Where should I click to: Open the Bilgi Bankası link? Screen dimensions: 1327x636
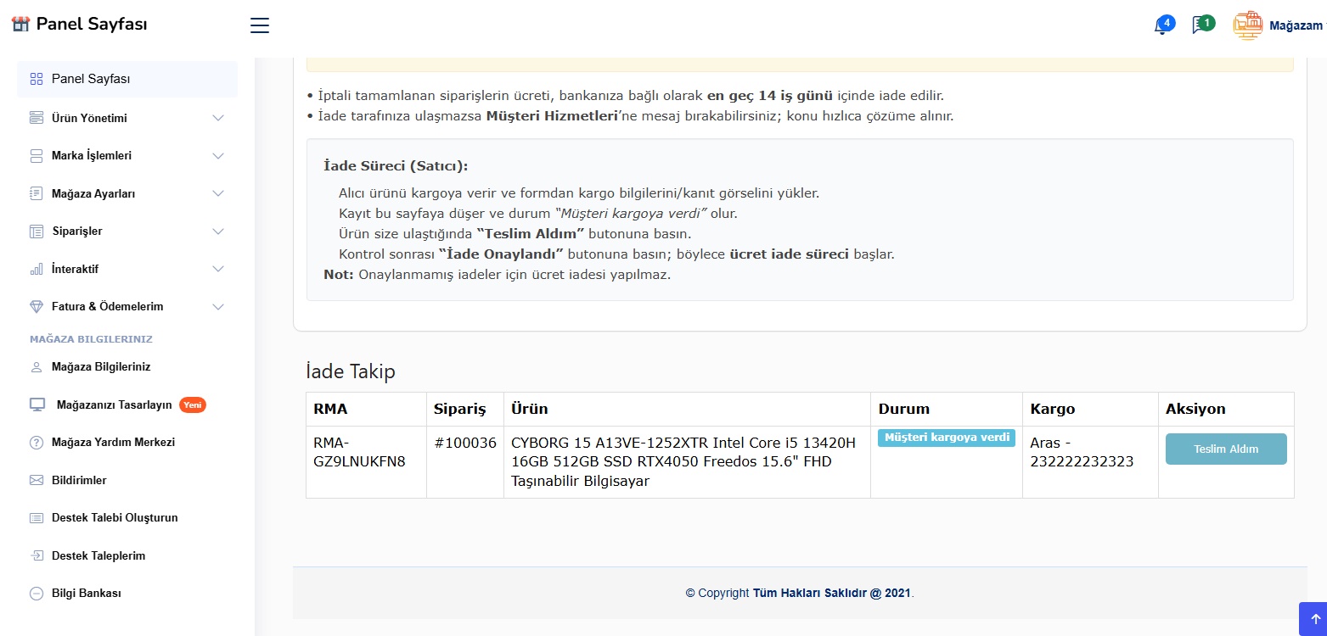(86, 594)
